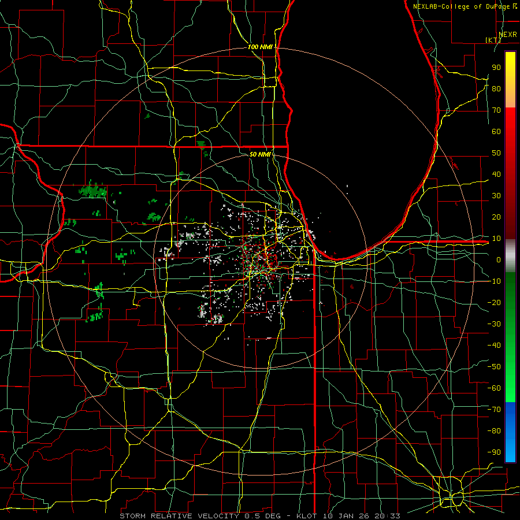This screenshot has width=520, height=520.
Task: Click the "20:33" timestamp
Action: coord(387,516)
